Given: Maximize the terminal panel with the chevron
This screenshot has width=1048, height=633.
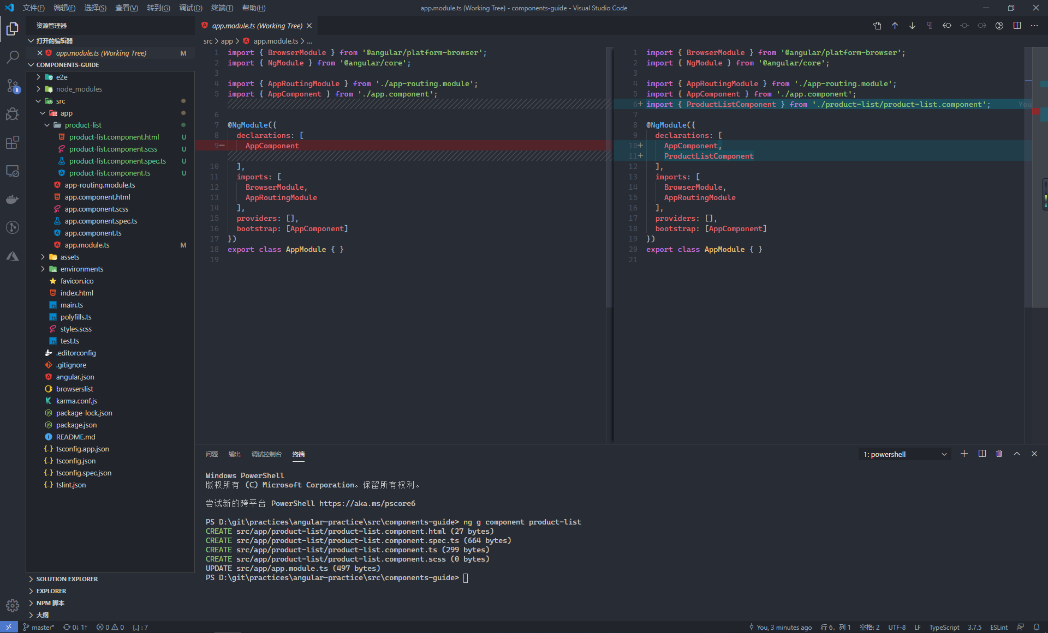Looking at the screenshot, I should pos(1016,454).
